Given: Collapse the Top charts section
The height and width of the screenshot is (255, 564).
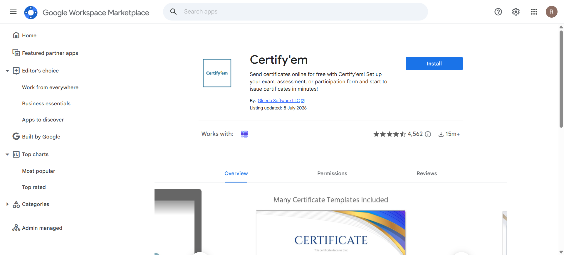Looking at the screenshot, I should (7, 154).
